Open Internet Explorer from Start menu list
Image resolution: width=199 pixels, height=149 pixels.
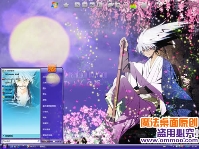click(x=13, y=101)
